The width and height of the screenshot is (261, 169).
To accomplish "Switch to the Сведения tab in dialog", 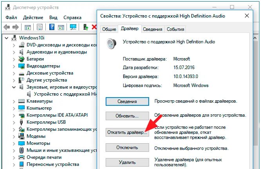I will (153, 29).
